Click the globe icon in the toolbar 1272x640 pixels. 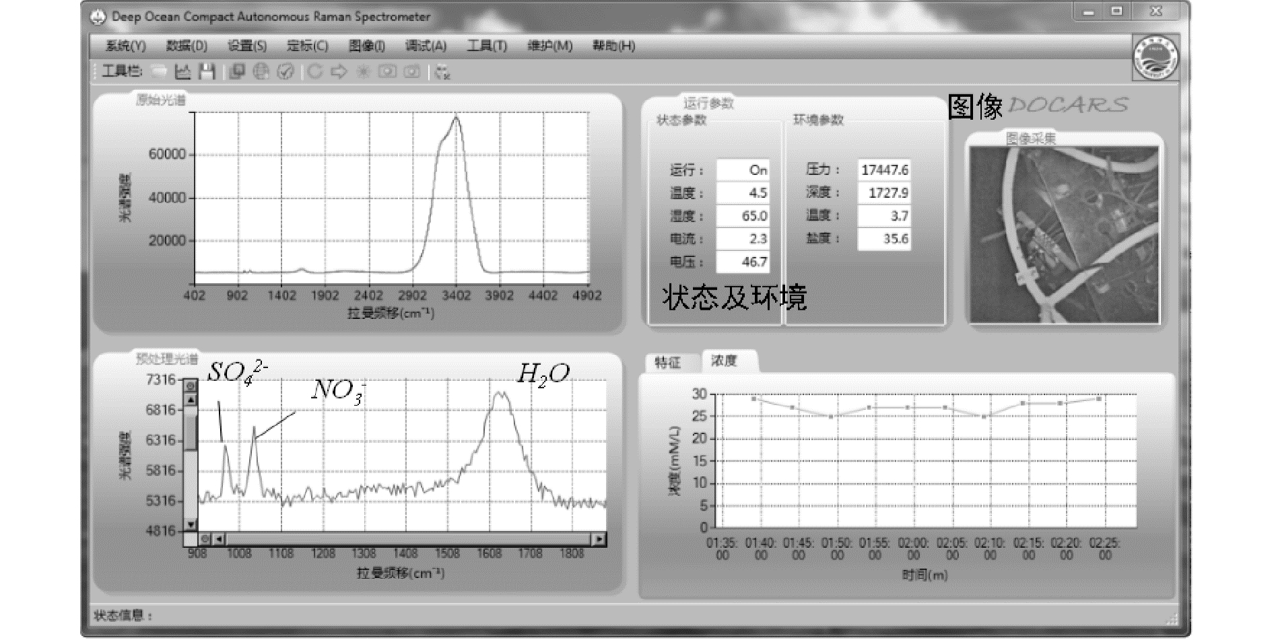261,71
